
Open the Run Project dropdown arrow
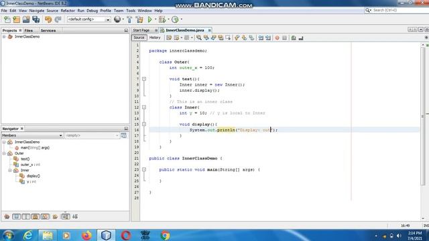156,19
